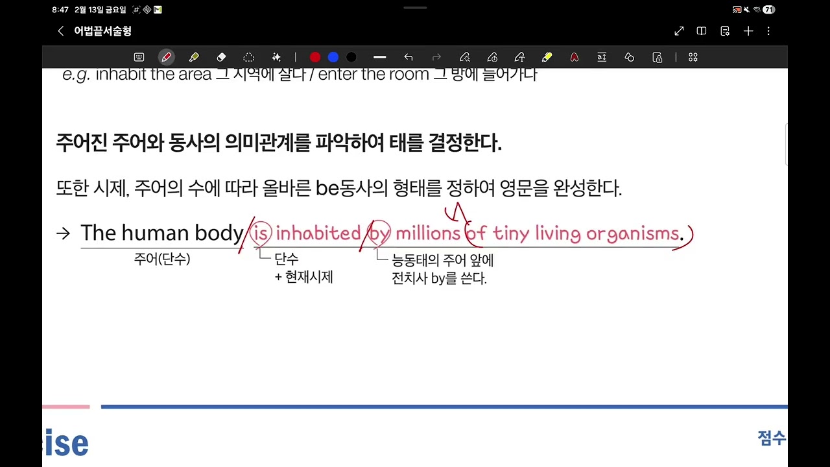
Task: Select the shape-assist pen tool
Action: coord(464,57)
